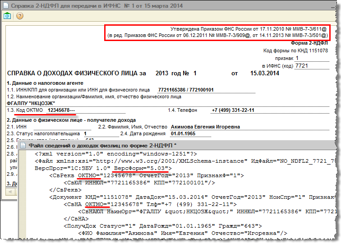Click the year 2013 in the certificate heading
This screenshot has width=341, height=243.
click(x=162, y=73)
